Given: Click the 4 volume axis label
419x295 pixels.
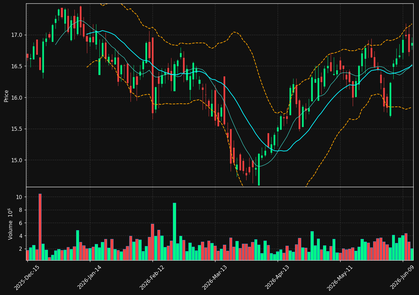Looking at the screenshot, I should 21,236.
